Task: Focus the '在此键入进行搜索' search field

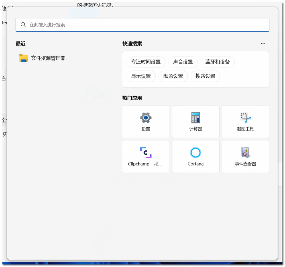Action: (142, 25)
